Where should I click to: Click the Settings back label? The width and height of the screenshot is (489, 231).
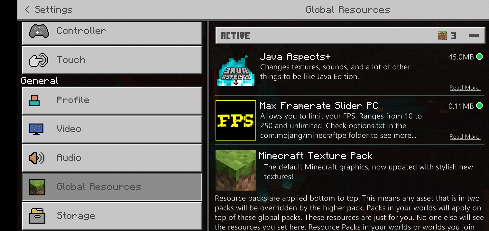pos(53,10)
